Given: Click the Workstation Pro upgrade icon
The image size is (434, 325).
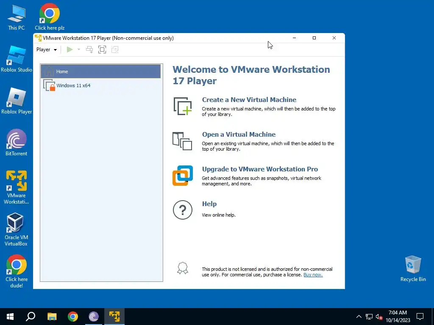Looking at the screenshot, I should [183, 176].
